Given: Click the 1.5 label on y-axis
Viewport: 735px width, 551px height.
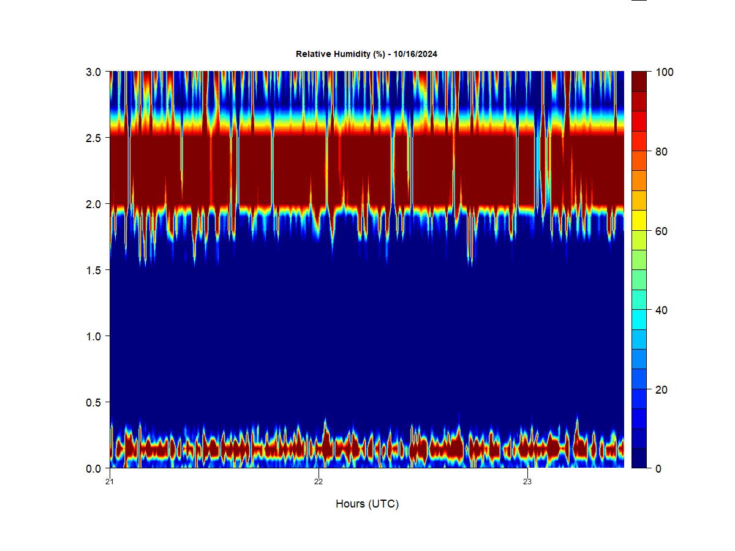Looking at the screenshot, I should click(94, 270).
